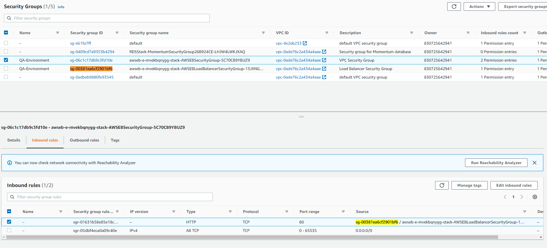The image size is (547, 248).
Task: Switch to the Details tab
Action: coord(14,140)
